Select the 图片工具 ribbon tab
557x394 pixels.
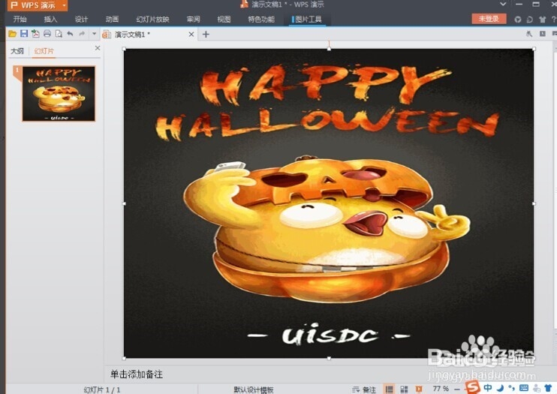[x=308, y=20]
